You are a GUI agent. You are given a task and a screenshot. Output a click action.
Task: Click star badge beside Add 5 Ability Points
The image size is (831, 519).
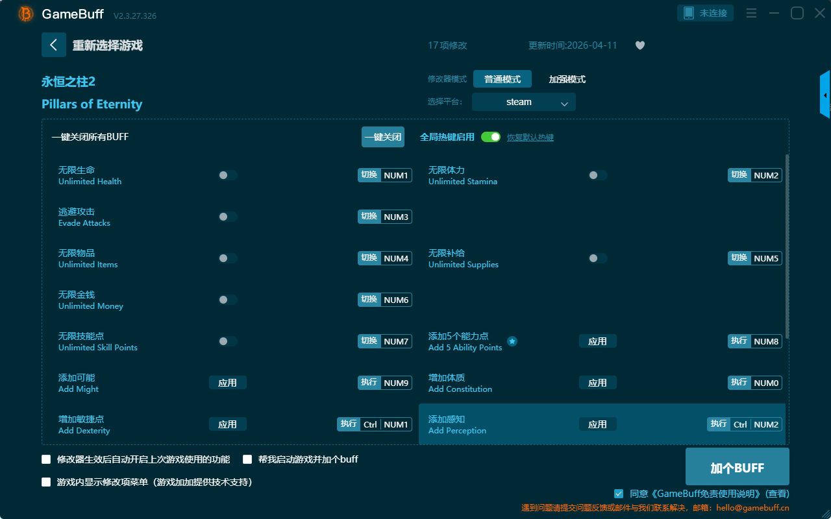pyautogui.click(x=512, y=341)
